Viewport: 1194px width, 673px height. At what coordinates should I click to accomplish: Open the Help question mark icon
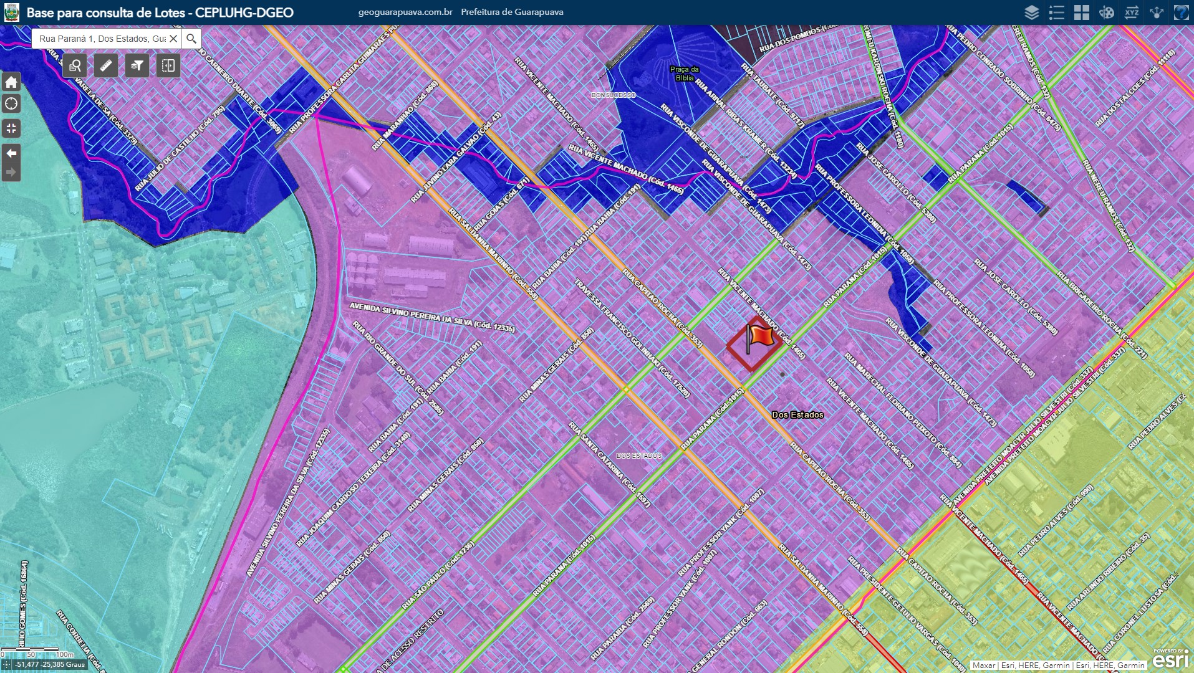1182,12
